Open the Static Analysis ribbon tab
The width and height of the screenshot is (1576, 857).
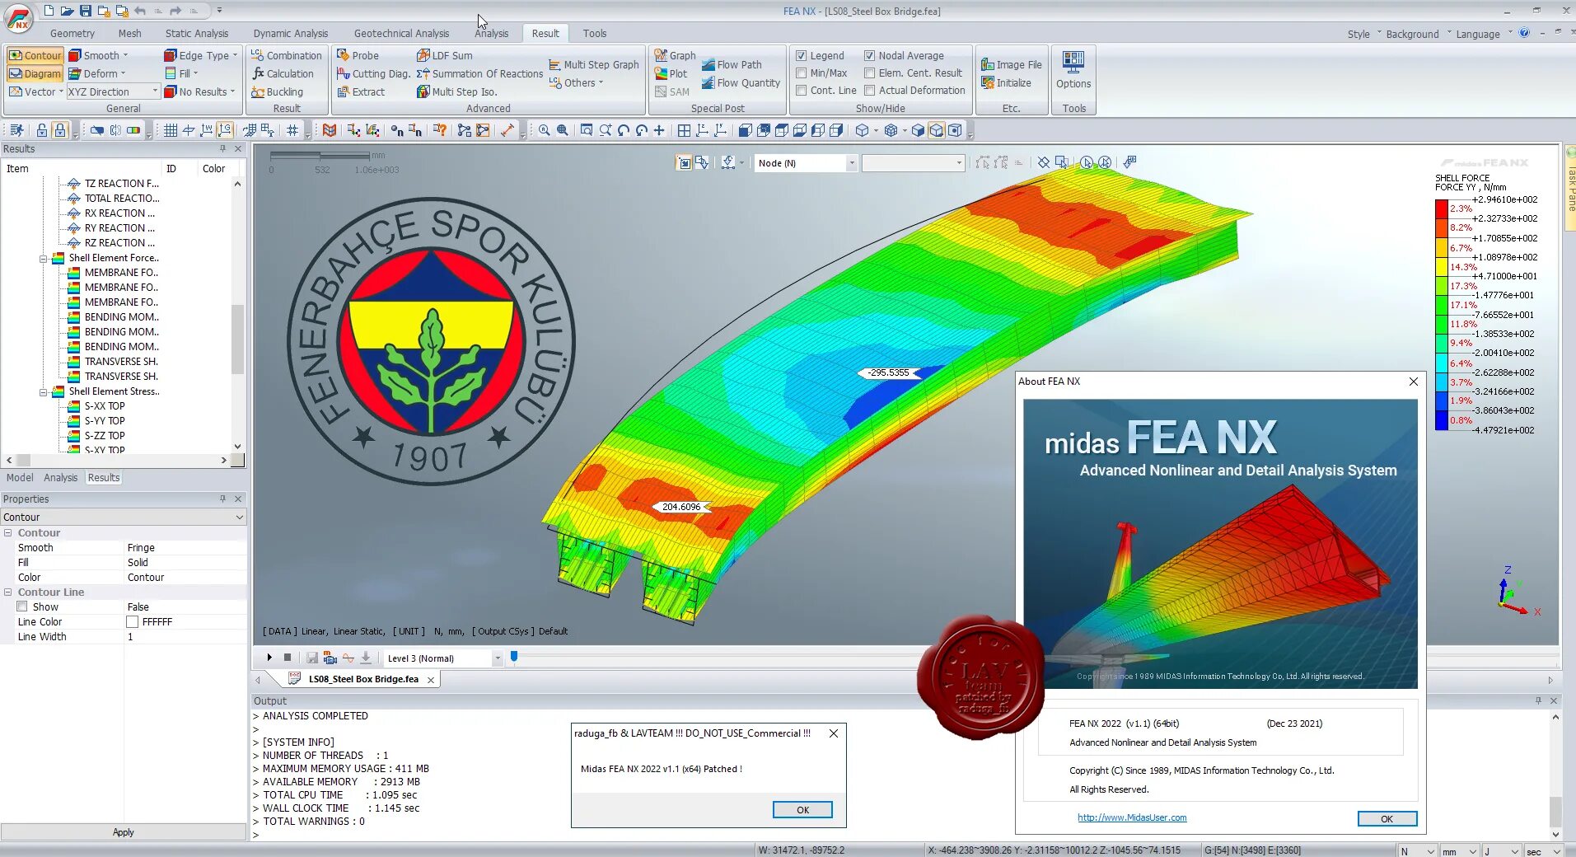(x=197, y=34)
